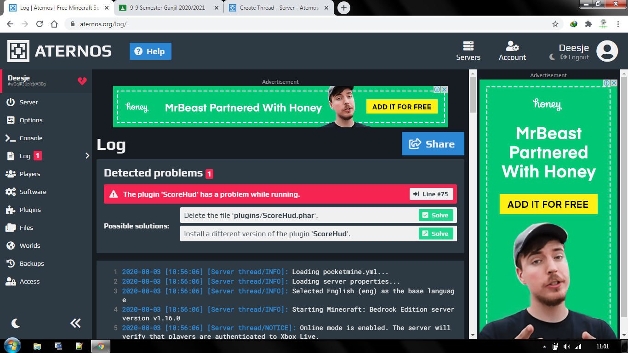Click the taskbar clock showing 11:01
This screenshot has height=353, width=628.
602,347
